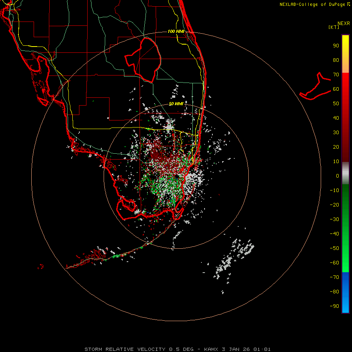Click the 70 value on the velocity scale
Screen dimensions: 352x352
336,75
